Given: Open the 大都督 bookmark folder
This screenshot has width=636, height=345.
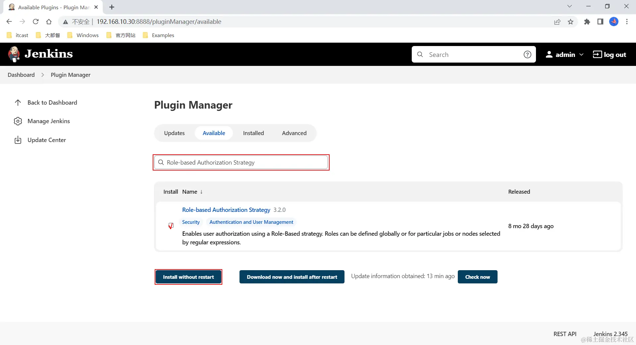Looking at the screenshot, I should pyautogui.click(x=48, y=35).
